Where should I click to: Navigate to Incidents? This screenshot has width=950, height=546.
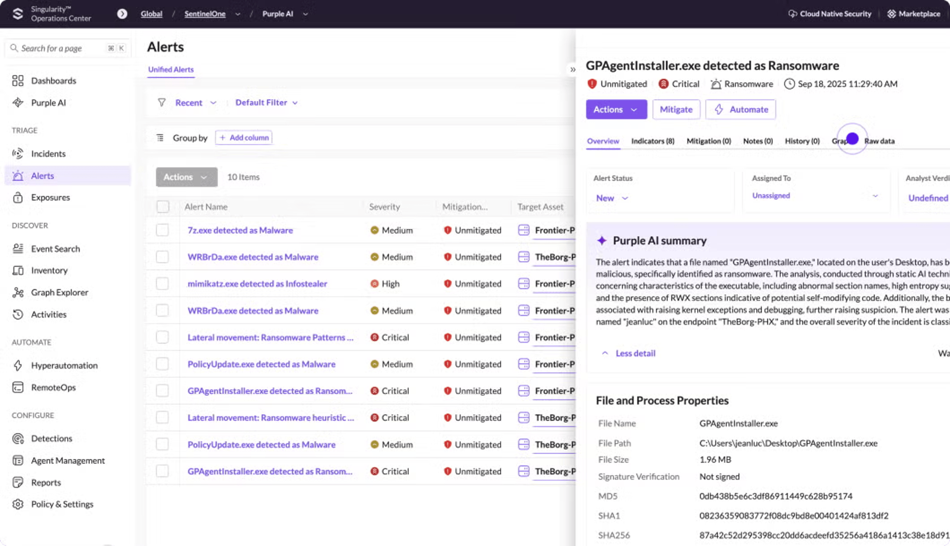[x=49, y=153]
